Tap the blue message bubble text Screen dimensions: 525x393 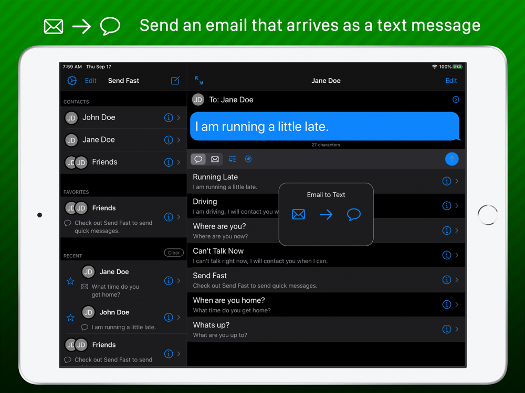262,127
